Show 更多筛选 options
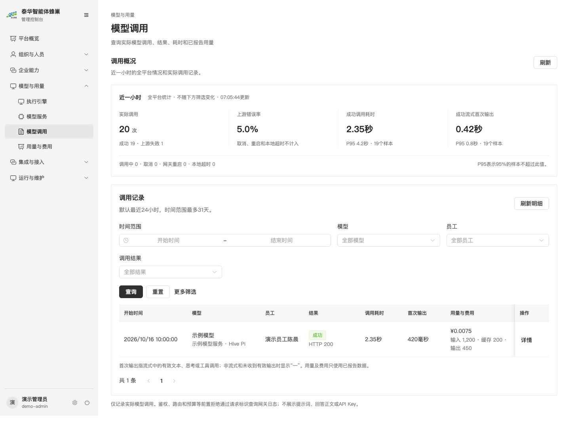The width and height of the screenshot is (570, 424). pos(185,292)
